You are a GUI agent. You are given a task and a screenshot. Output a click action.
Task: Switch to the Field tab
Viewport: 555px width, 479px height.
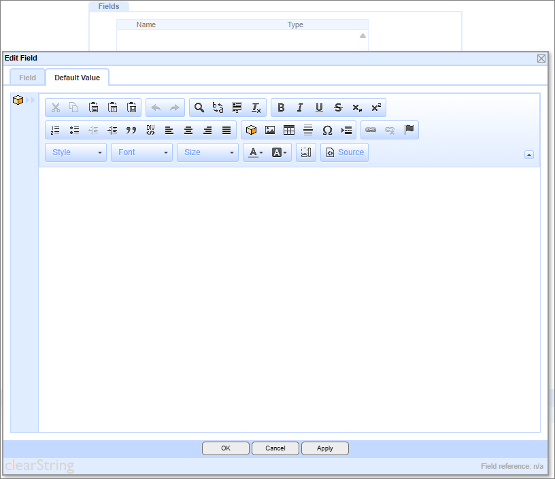pyautogui.click(x=27, y=78)
